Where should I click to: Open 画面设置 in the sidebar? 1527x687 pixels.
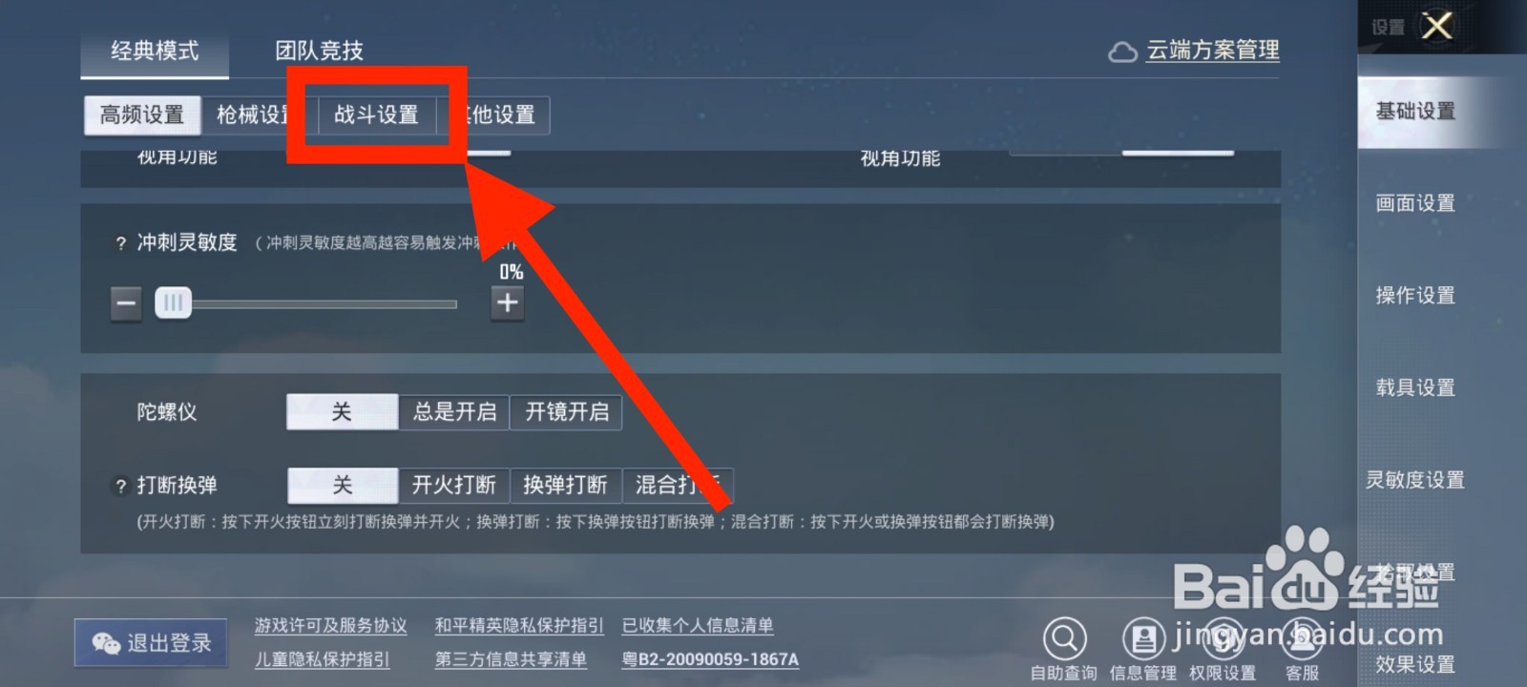point(1415,203)
